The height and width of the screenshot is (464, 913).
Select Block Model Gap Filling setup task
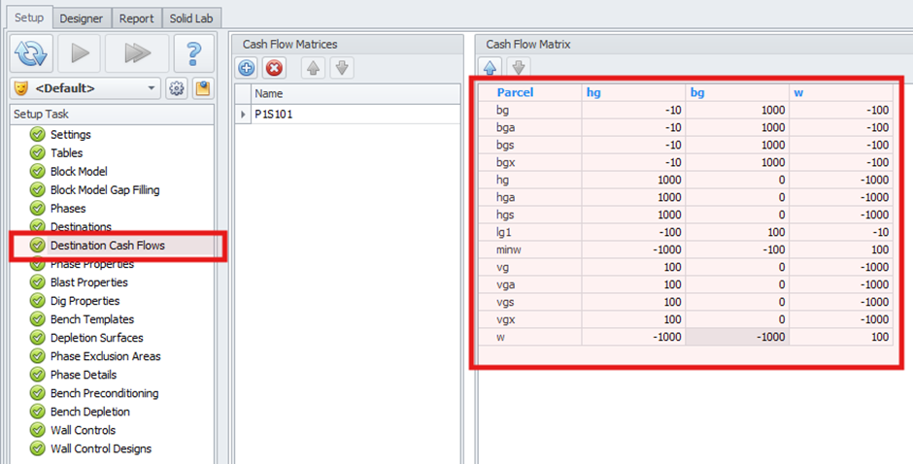click(x=105, y=190)
